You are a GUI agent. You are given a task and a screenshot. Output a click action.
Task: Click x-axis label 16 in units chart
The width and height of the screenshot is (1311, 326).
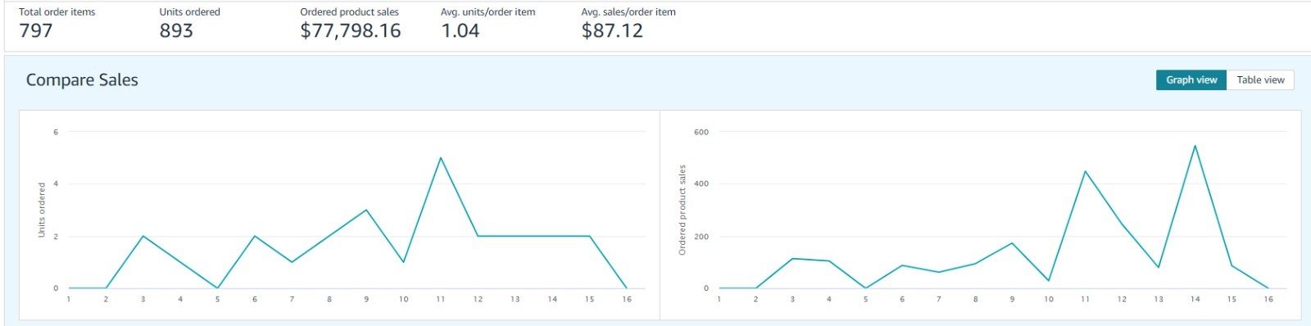tap(627, 300)
